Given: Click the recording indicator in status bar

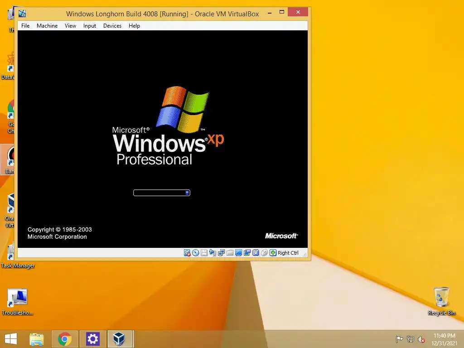Looking at the screenshot, I should (247, 253).
